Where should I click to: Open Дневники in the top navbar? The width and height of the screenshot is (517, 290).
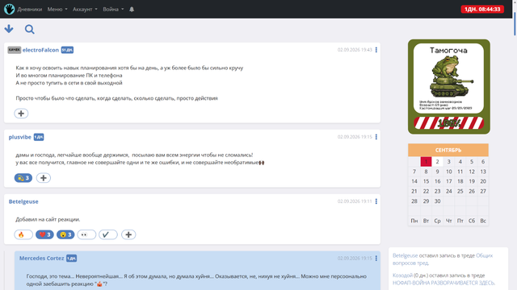click(30, 9)
